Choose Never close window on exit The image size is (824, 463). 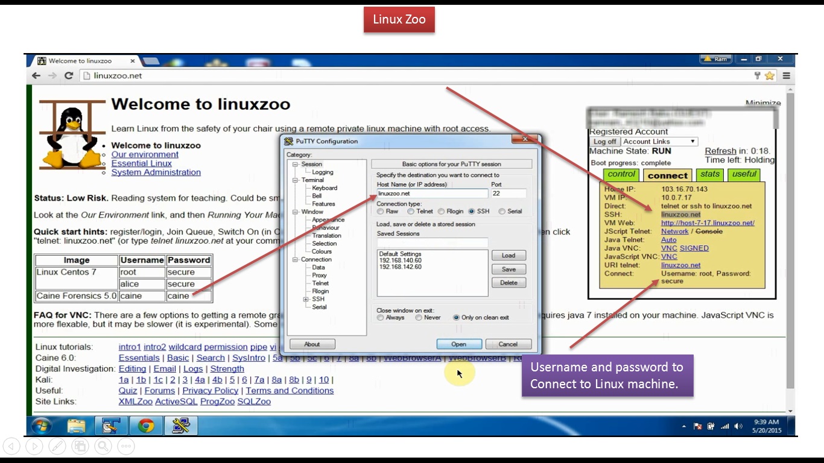pyautogui.click(x=418, y=318)
